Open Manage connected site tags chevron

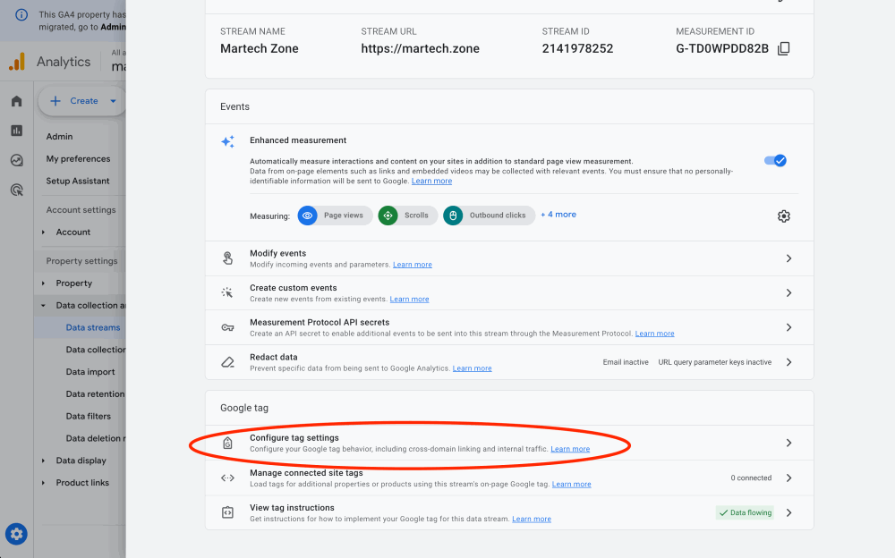pos(788,478)
